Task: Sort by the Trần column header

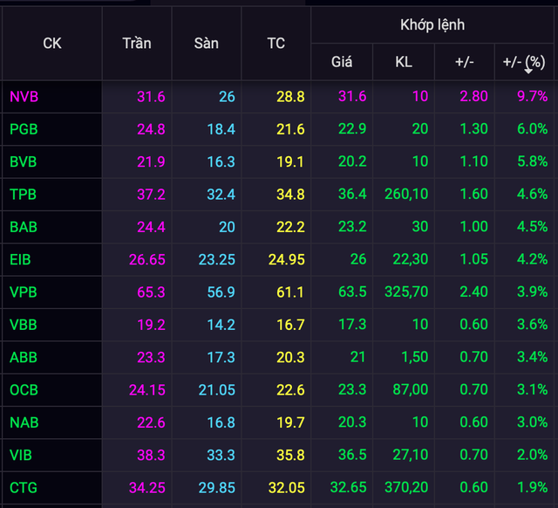Action: pyautogui.click(x=137, y=43)
